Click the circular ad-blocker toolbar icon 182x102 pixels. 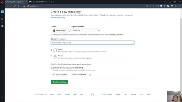(150, 6)
